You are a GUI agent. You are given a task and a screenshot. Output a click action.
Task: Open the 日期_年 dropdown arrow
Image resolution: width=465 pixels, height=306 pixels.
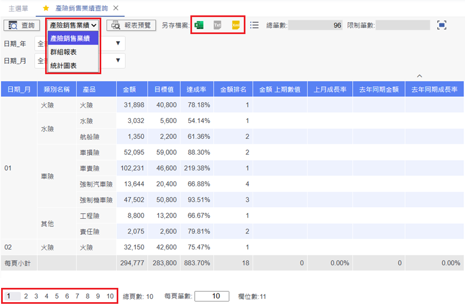tap(118, 43)
